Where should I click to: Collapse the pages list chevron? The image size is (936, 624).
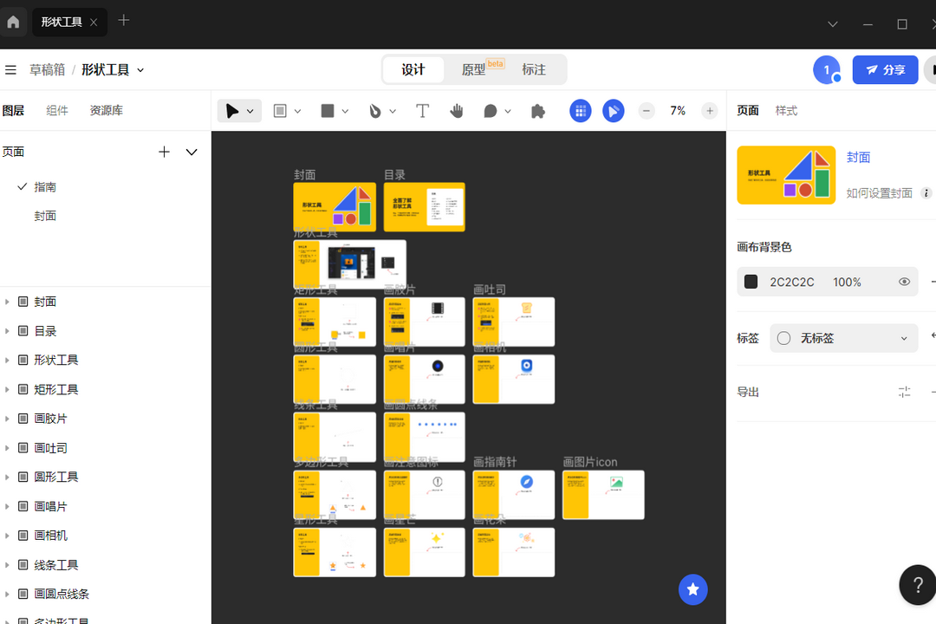coord(191,152)
